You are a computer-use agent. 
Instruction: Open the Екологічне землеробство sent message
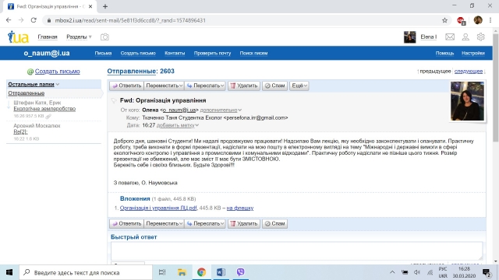click(x=44, y=109)
